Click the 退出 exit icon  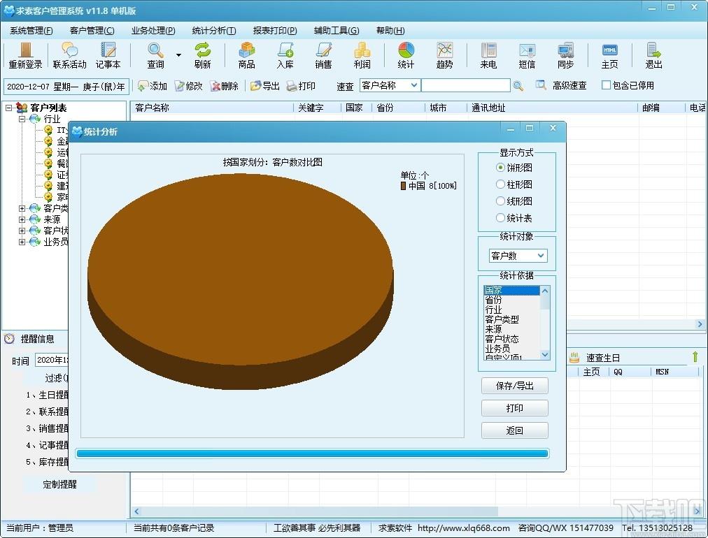[653, 55]
